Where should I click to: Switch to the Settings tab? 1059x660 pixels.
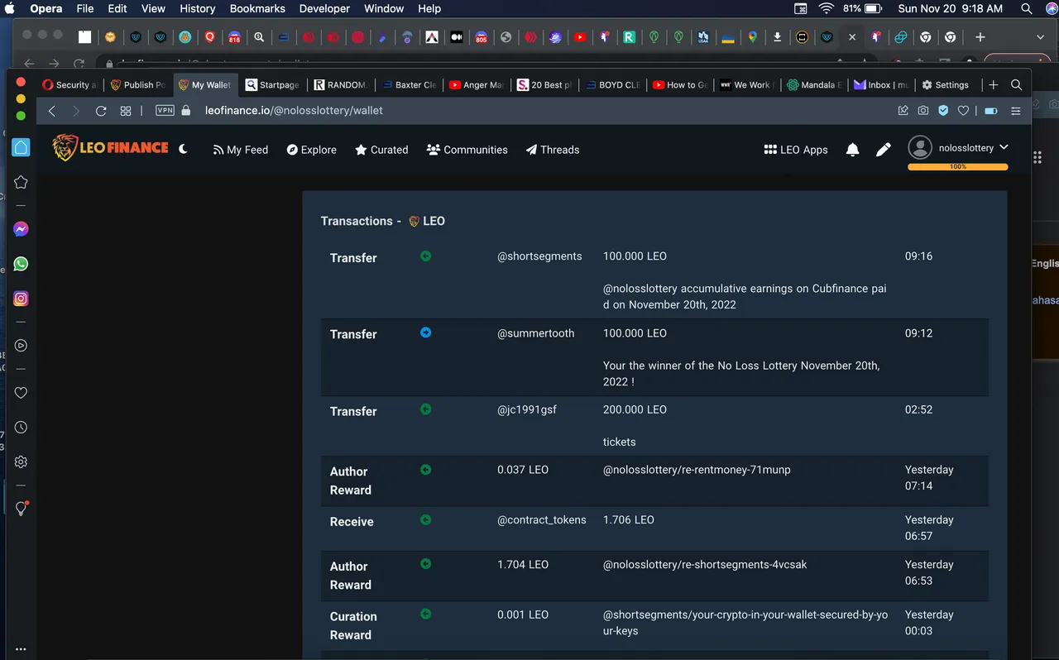click(946, 84)
